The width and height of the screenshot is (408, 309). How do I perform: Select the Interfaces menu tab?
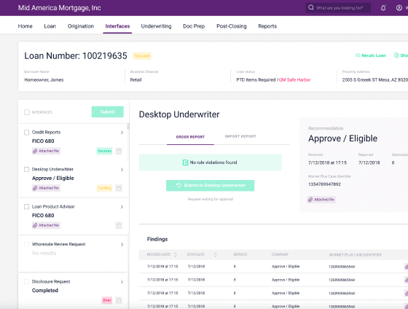(117, 26)
